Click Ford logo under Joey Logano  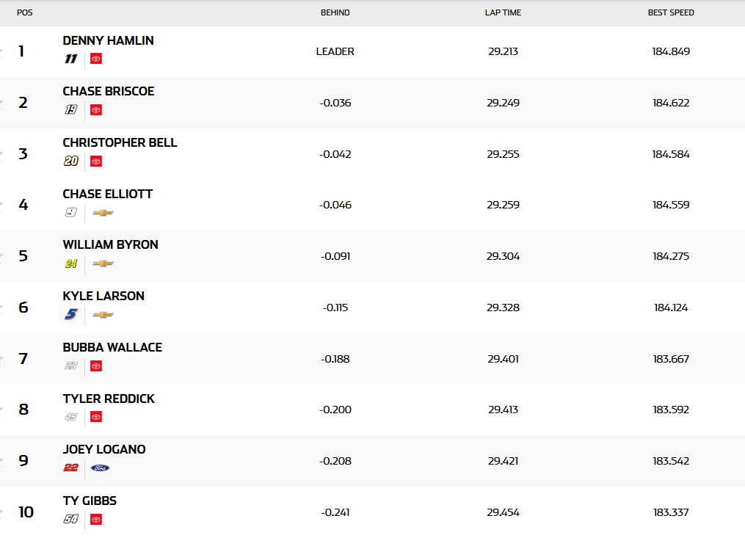(101, 468)
